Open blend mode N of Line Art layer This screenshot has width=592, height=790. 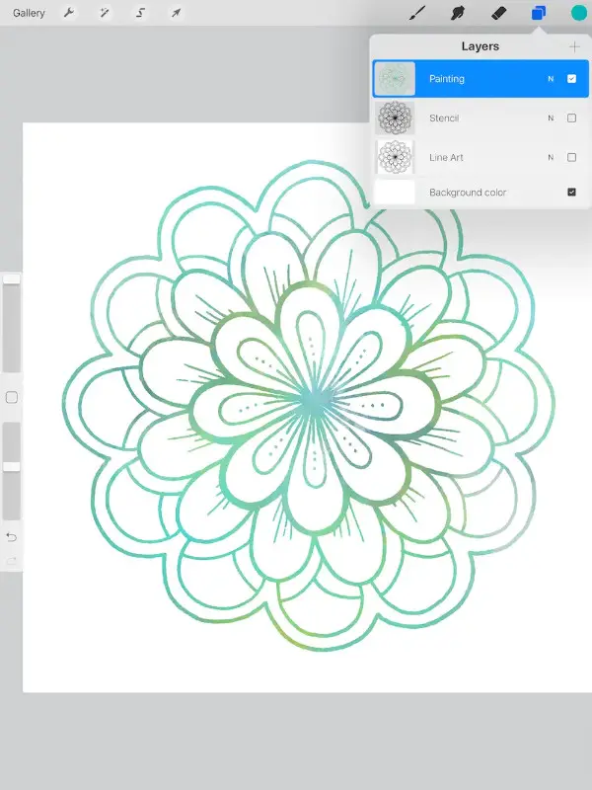[x=551, y=157]
